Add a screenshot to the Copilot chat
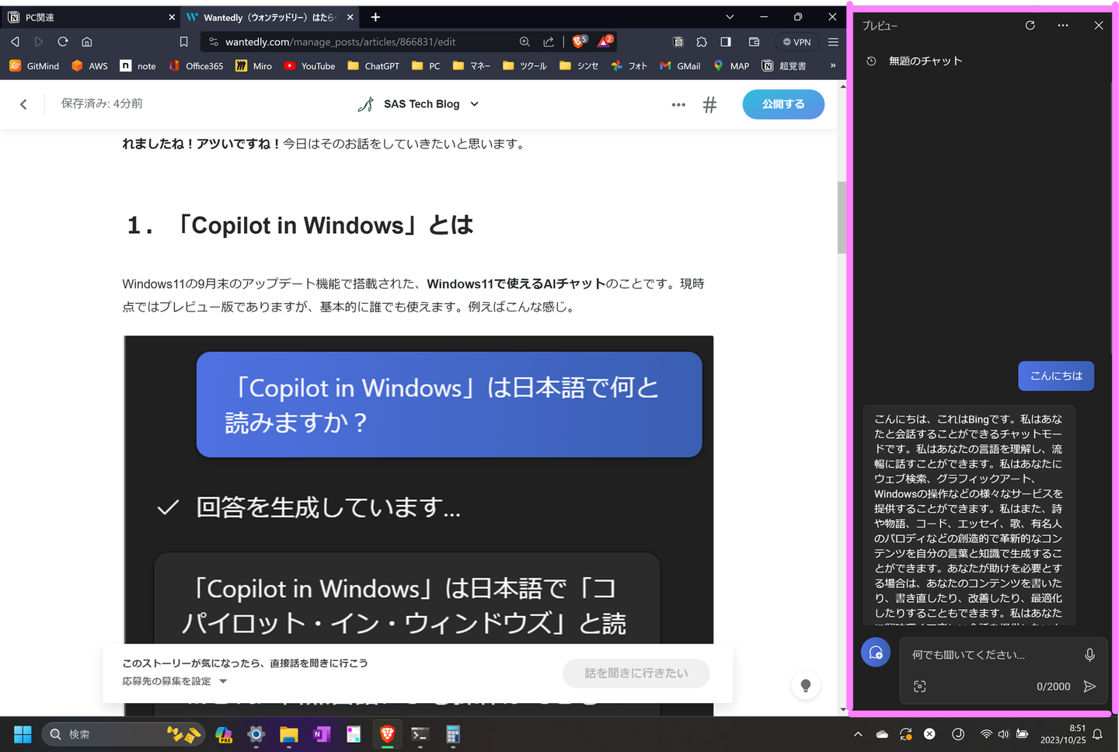This screenshot has height=752, width=1119. tap(920, 687)
